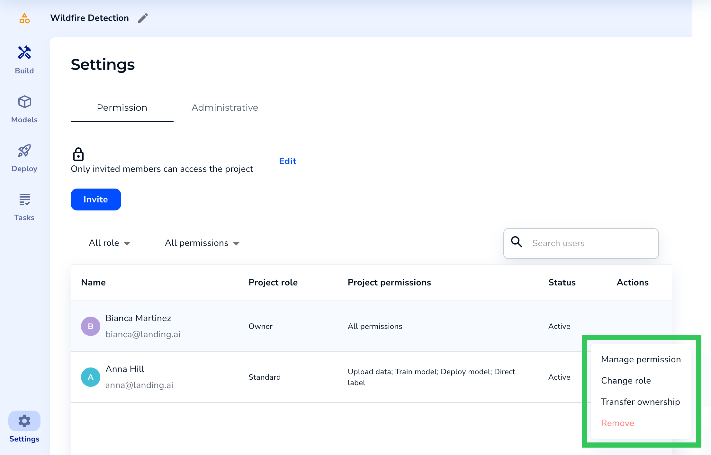The image size is (711, 455).
Task: Select the Permission tab
Action: tap(122, 107)
